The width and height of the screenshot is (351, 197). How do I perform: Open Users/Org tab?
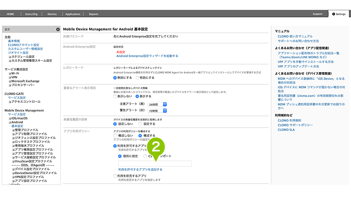coord(31,14)
